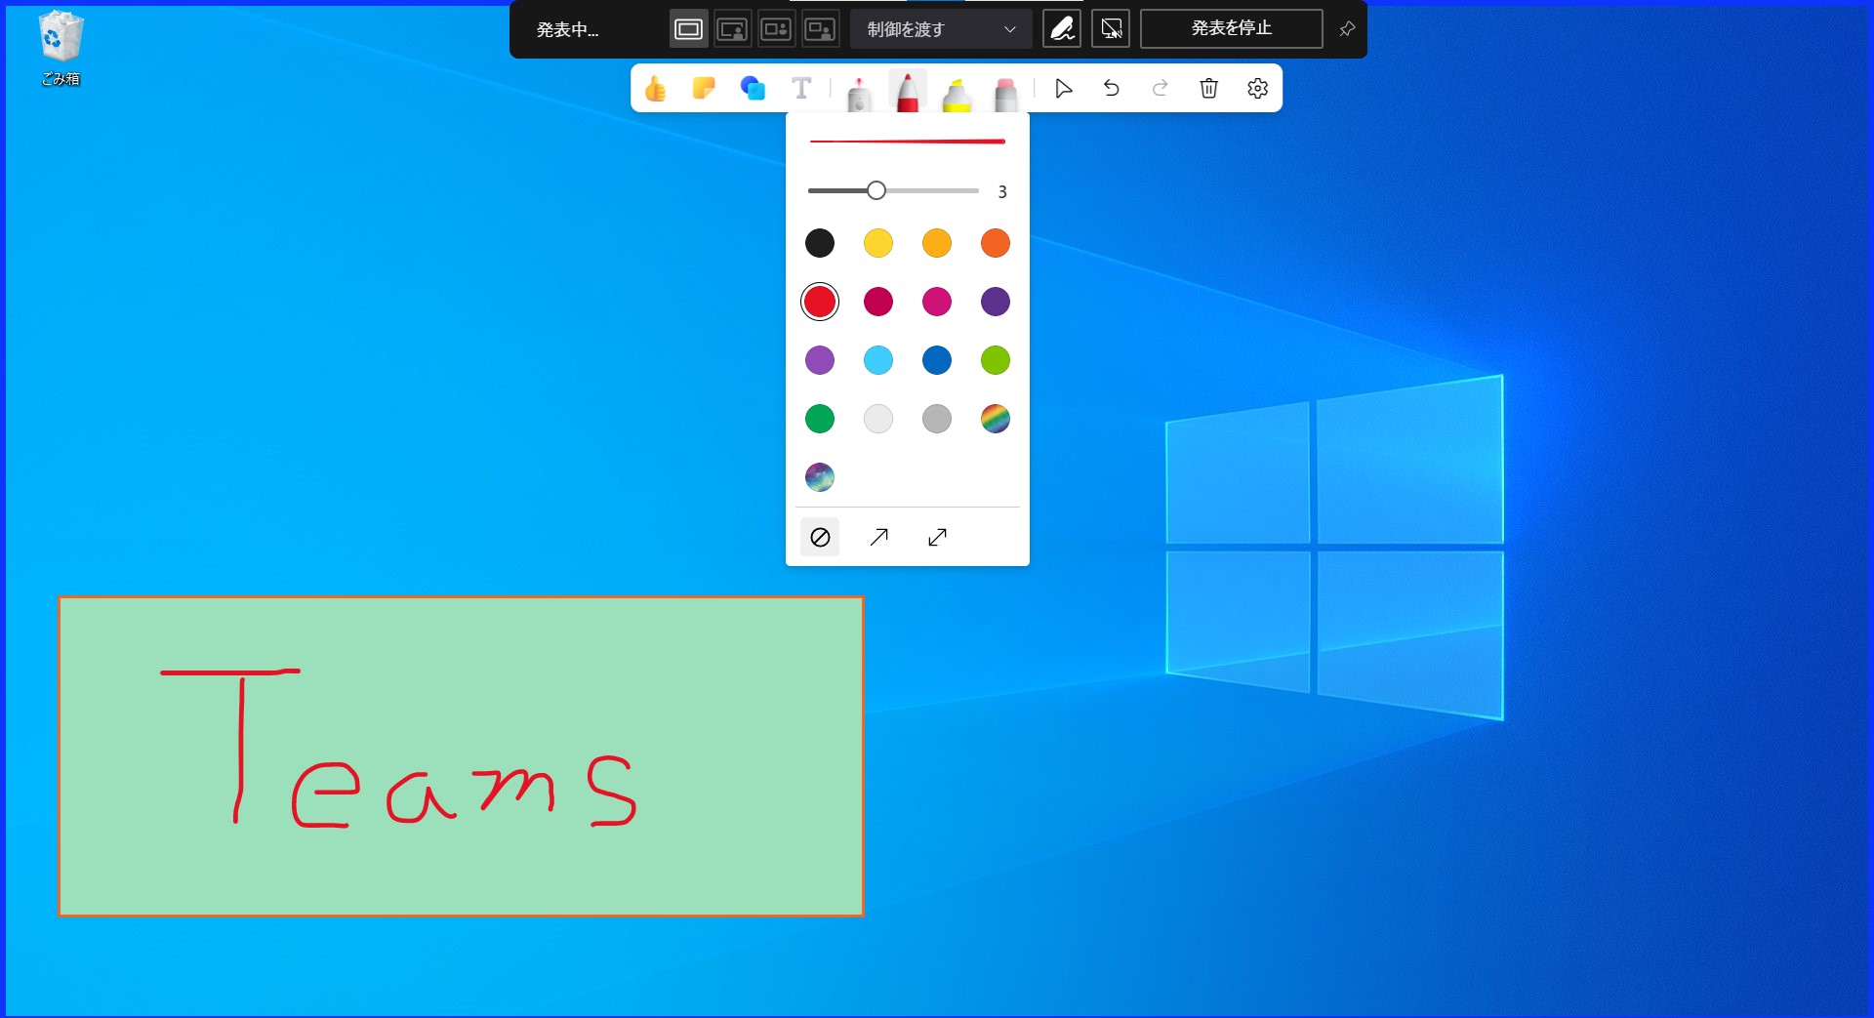The image size is (1874, 1018).
Task: Pick the magenta pink color swatch
Action: tap(937, 302)
